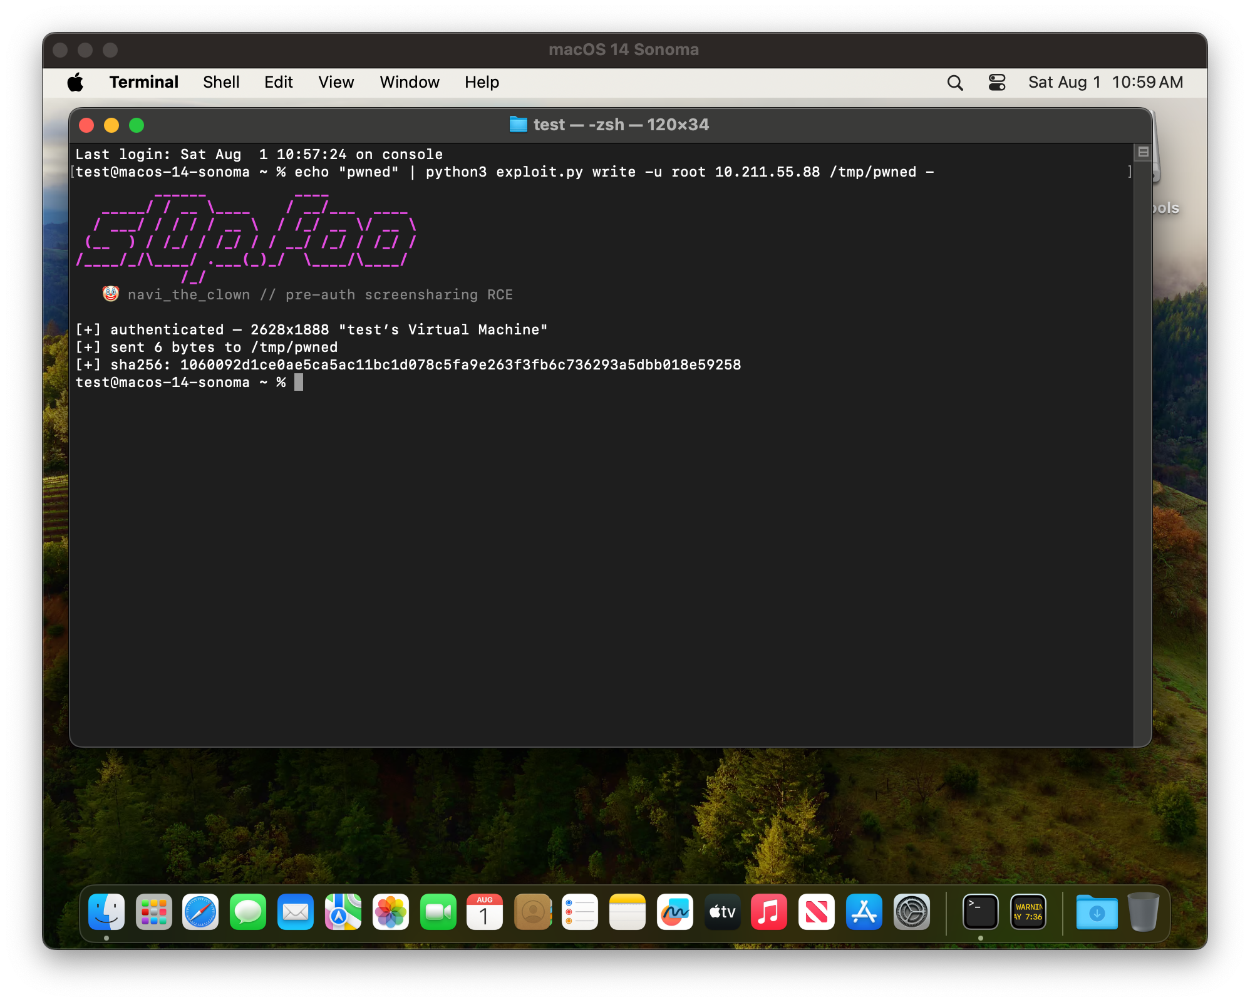1250x1002 pixels.
Task: Open App Store from the Dock
Action: click(864, 912)
